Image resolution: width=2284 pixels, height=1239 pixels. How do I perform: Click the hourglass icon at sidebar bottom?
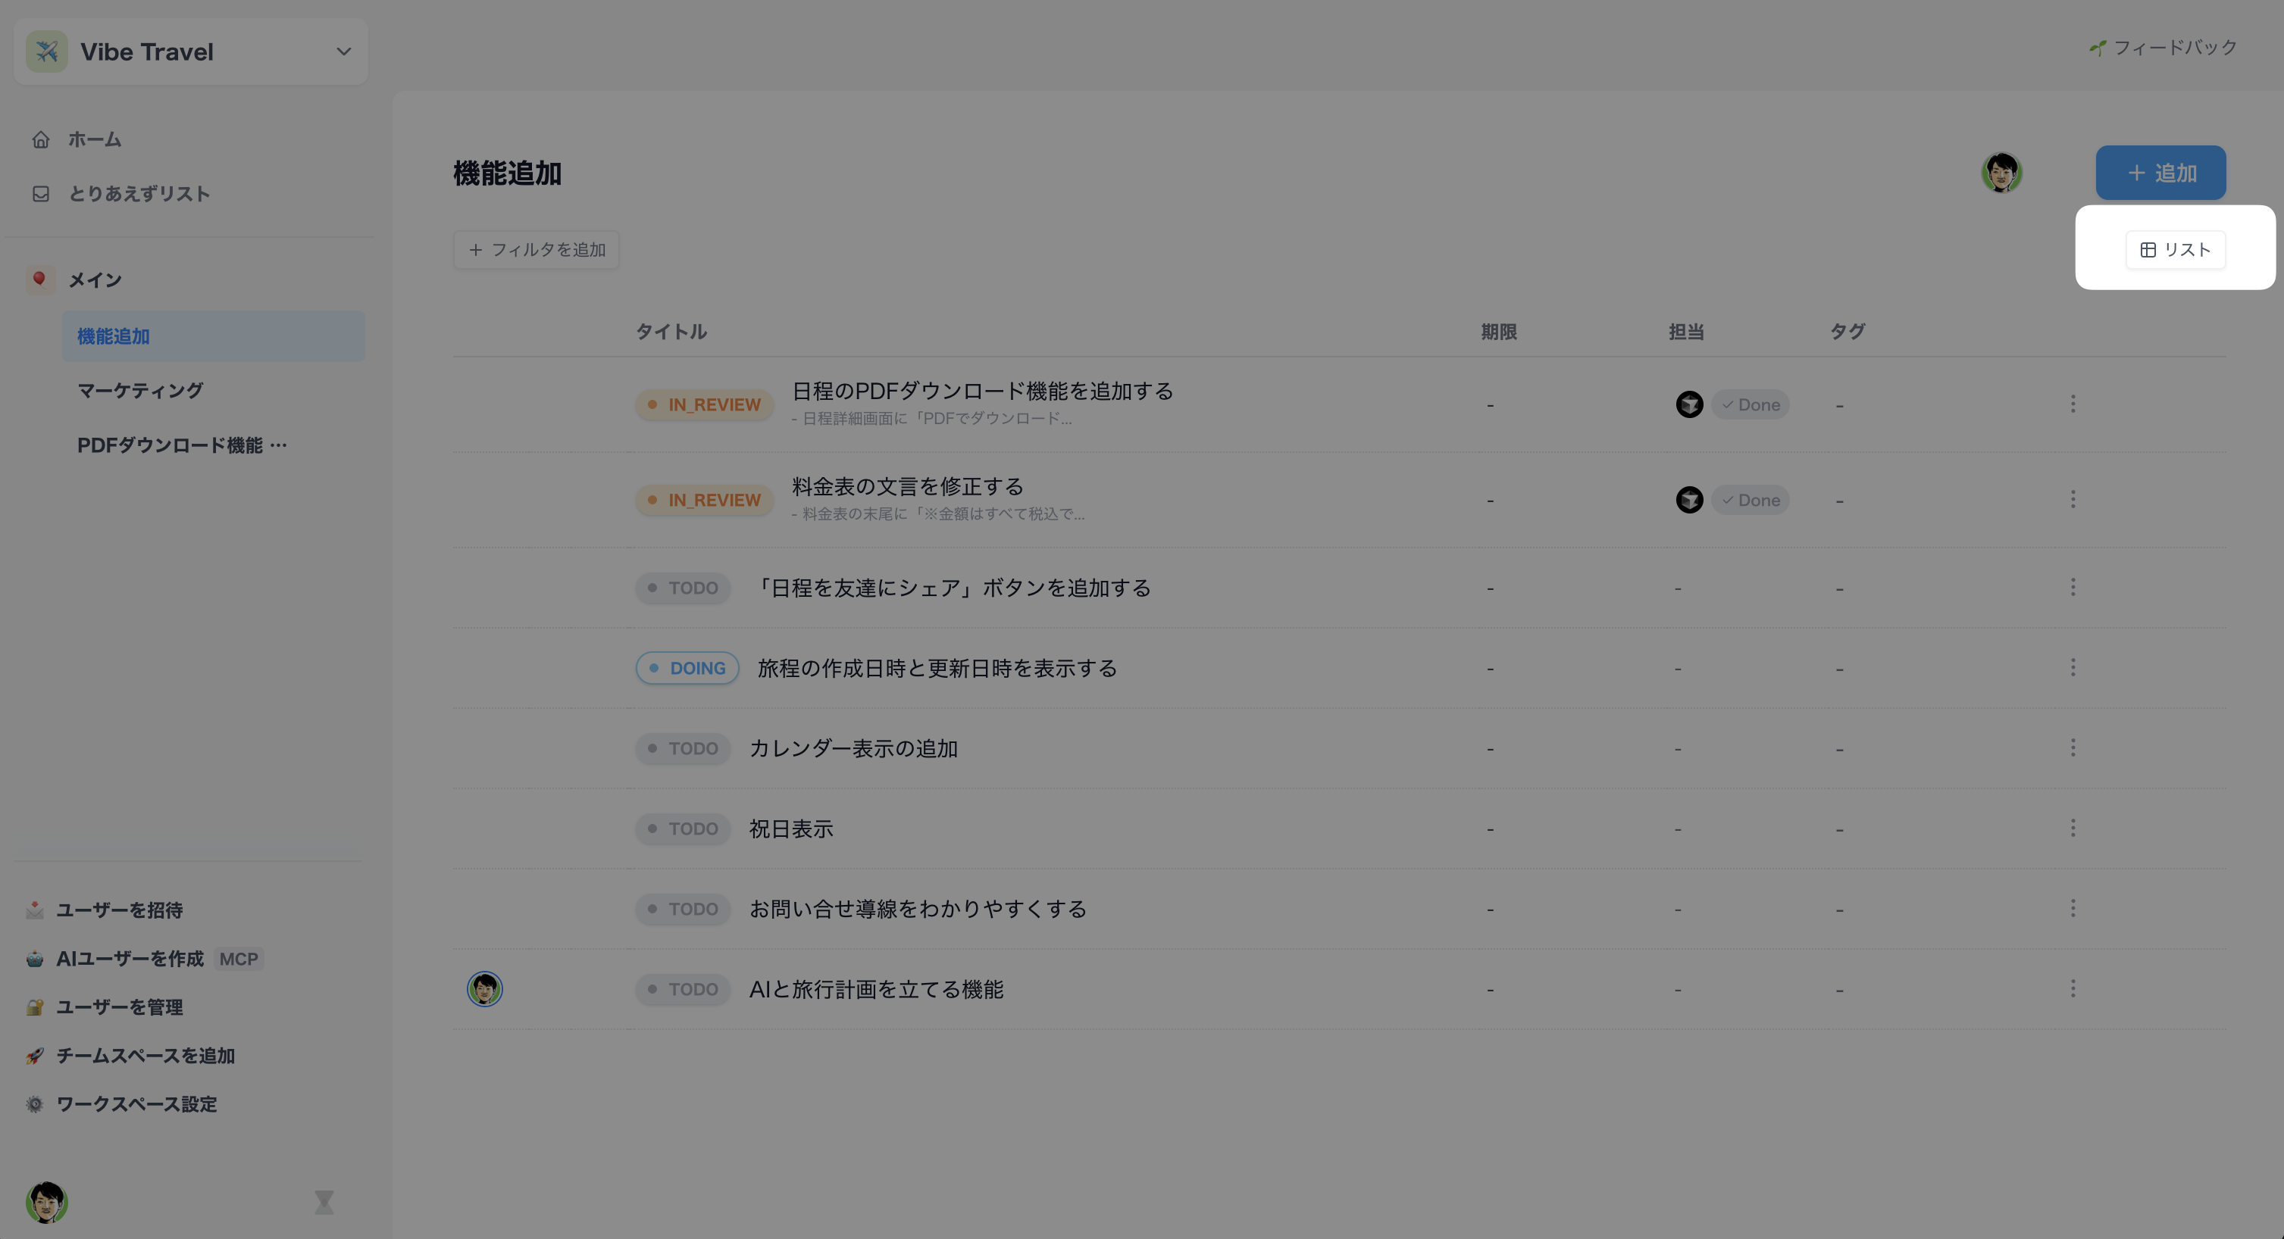[x=324, y=1203]
